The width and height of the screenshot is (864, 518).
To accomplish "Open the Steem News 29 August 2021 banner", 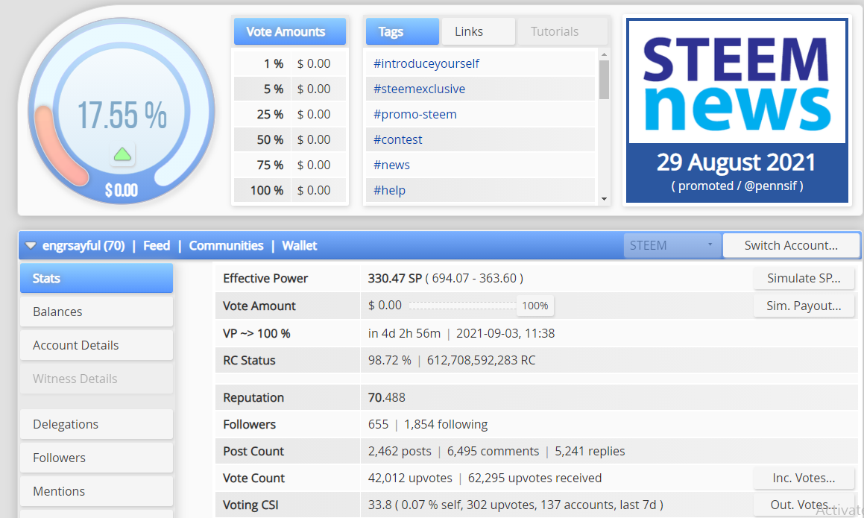I will (737, 111).
